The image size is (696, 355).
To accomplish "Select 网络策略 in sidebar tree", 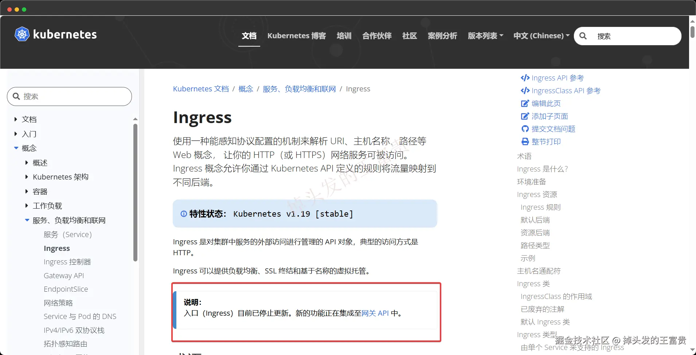I will [x=58, y=303].
